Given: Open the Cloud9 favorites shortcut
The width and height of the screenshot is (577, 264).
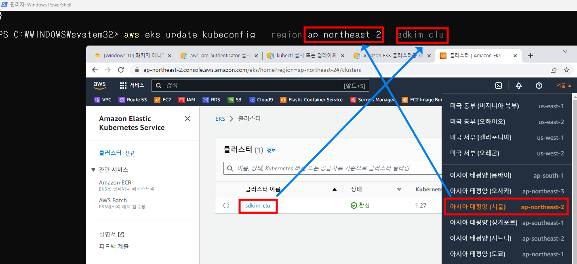Looking at the screenshot, I should [x=261, y=100].
